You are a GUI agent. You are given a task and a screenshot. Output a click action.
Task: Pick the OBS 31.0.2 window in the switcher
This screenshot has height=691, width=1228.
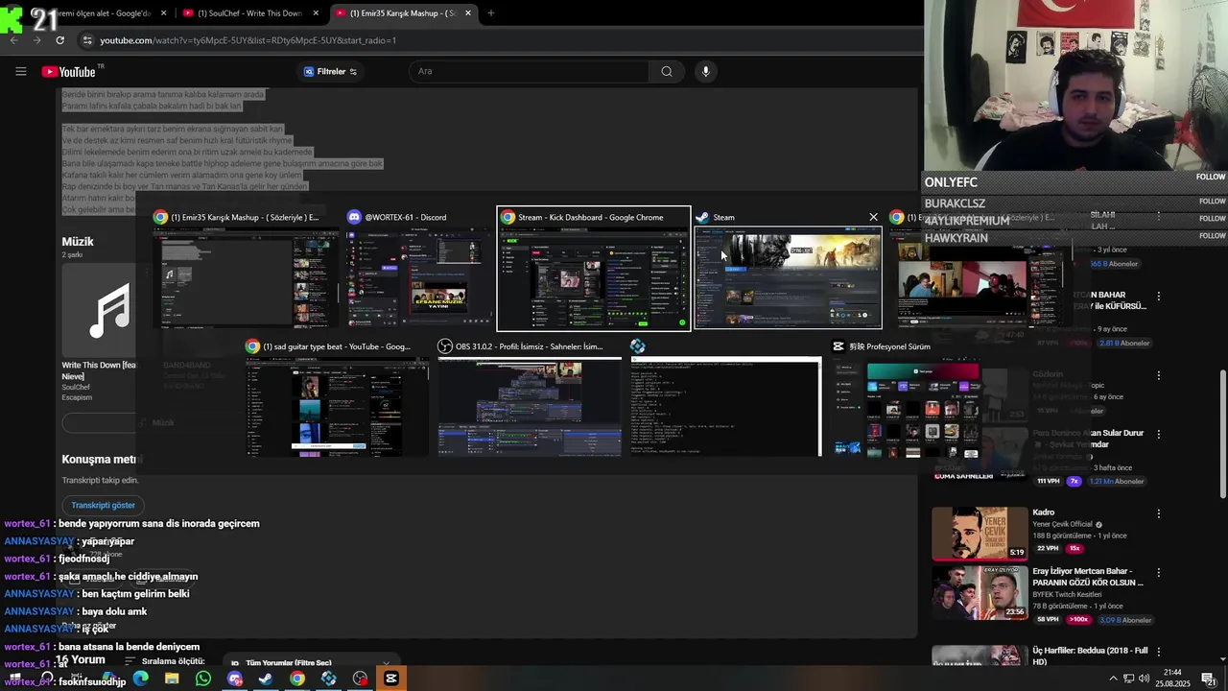click(x=529, y=395)
